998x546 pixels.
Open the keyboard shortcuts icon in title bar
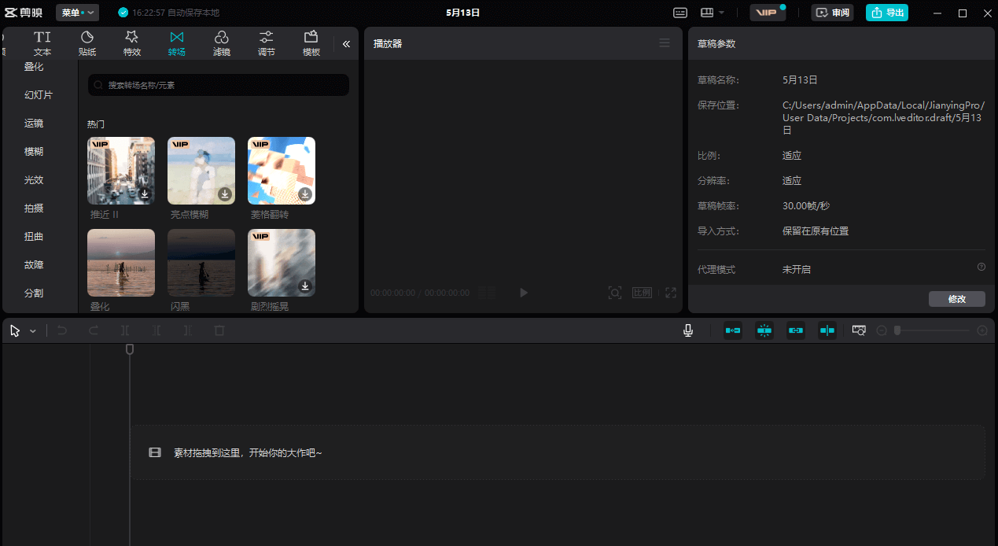680,13
